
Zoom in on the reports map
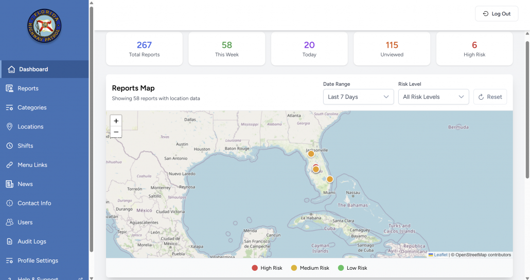coord(116,121)
